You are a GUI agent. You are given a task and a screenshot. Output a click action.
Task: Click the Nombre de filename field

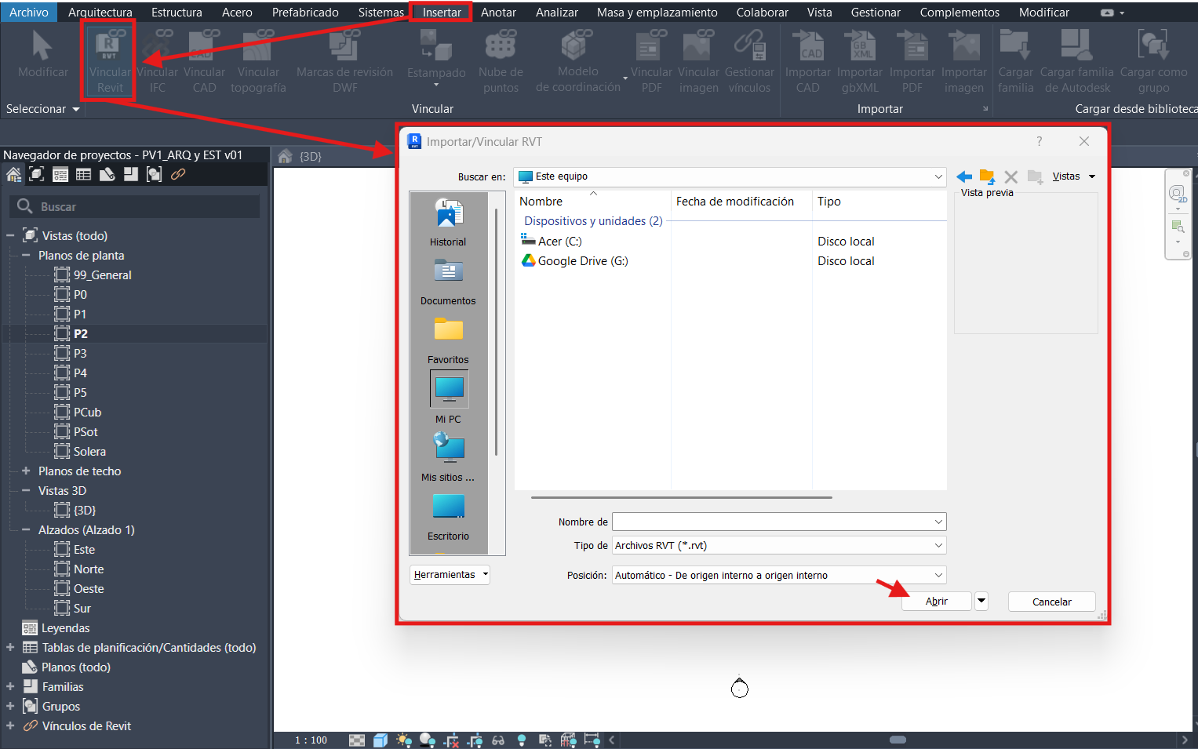coord(772,522)
